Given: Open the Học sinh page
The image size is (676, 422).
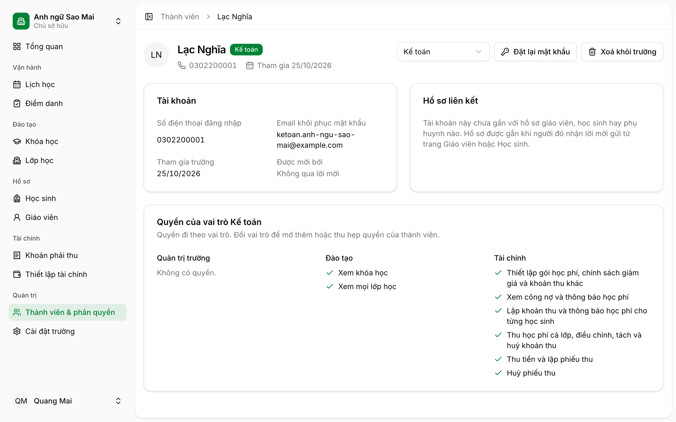Looking at the screenshot, I should pyautogui.click(x=67, y=198).
